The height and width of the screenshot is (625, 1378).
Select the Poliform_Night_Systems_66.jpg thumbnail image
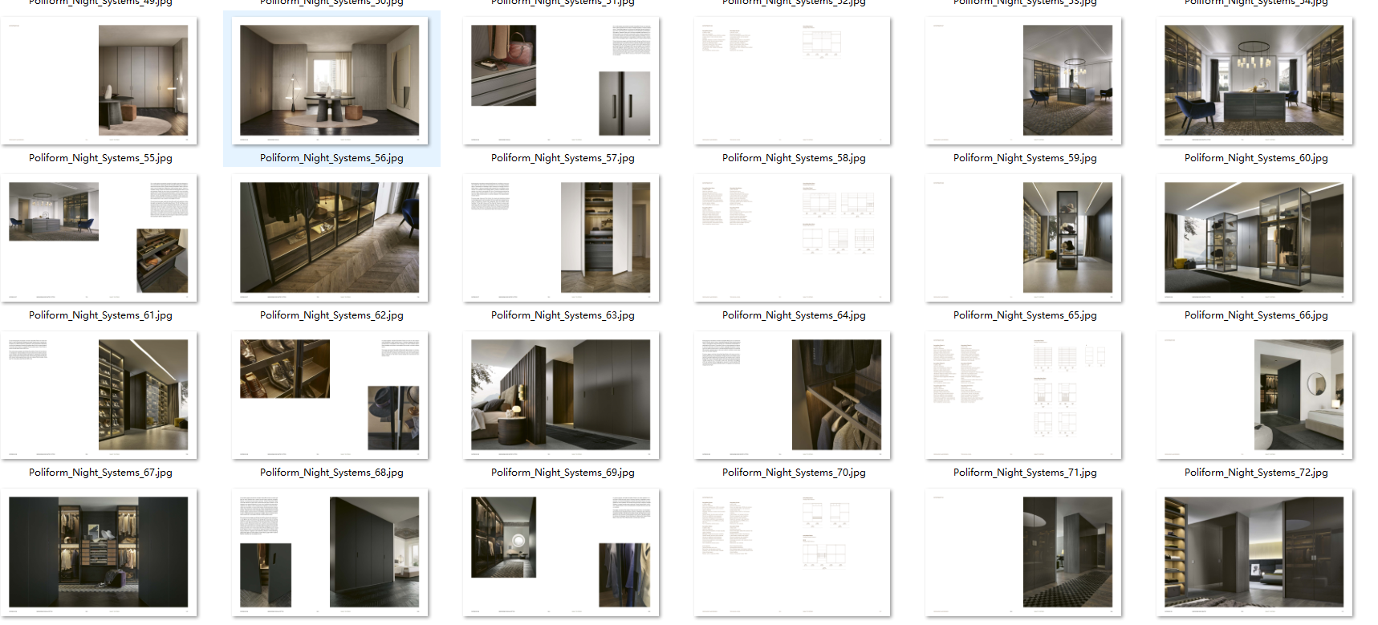tap(1254, 237)
